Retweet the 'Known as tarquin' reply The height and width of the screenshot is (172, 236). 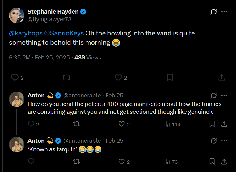(x=76, y=162)
